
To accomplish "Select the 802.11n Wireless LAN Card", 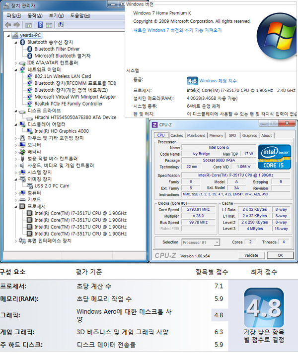I will [x=63, y=76].
